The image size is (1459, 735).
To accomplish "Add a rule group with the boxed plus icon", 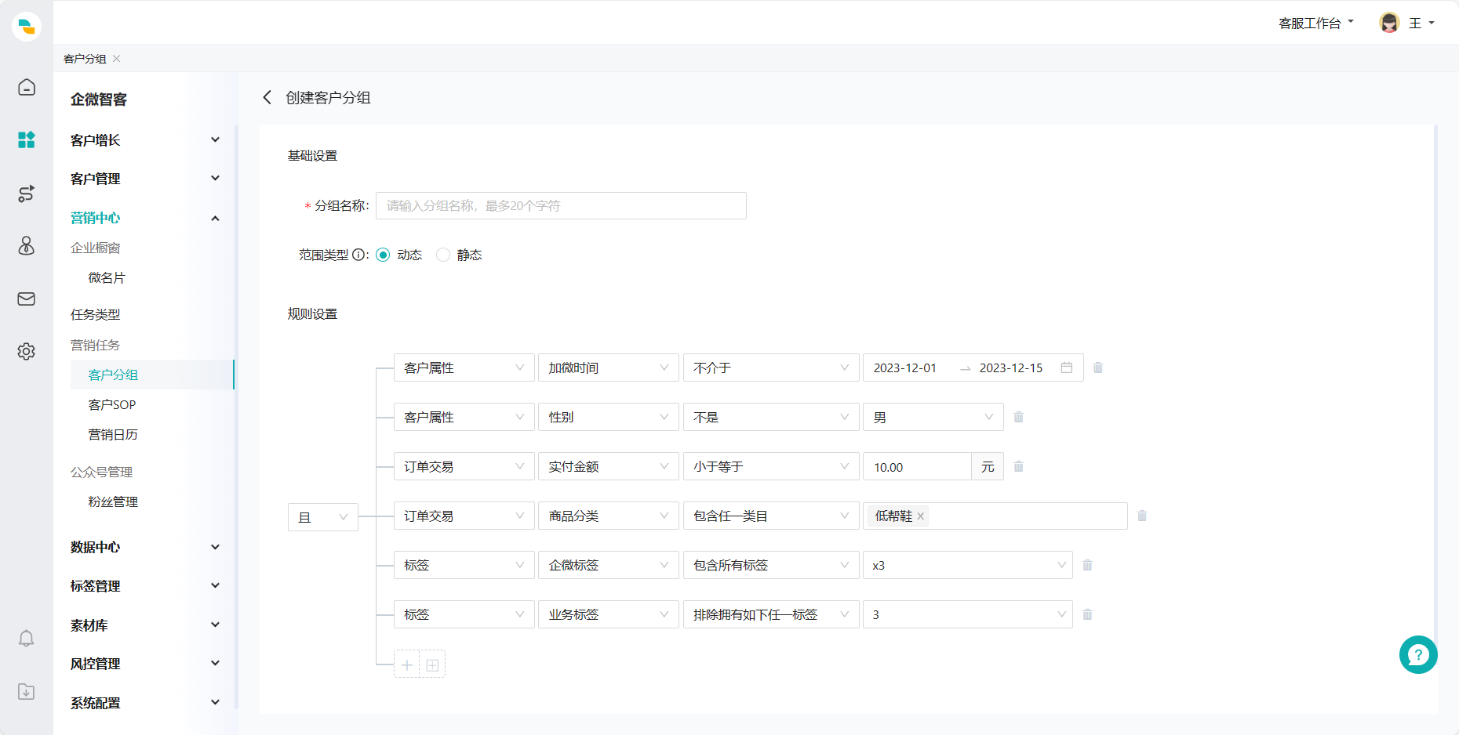I will (432, 664).
